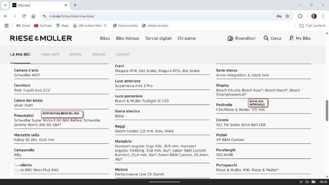Open the Cerca search
This screenshot has width=329, height=185.
coord(272,38)
